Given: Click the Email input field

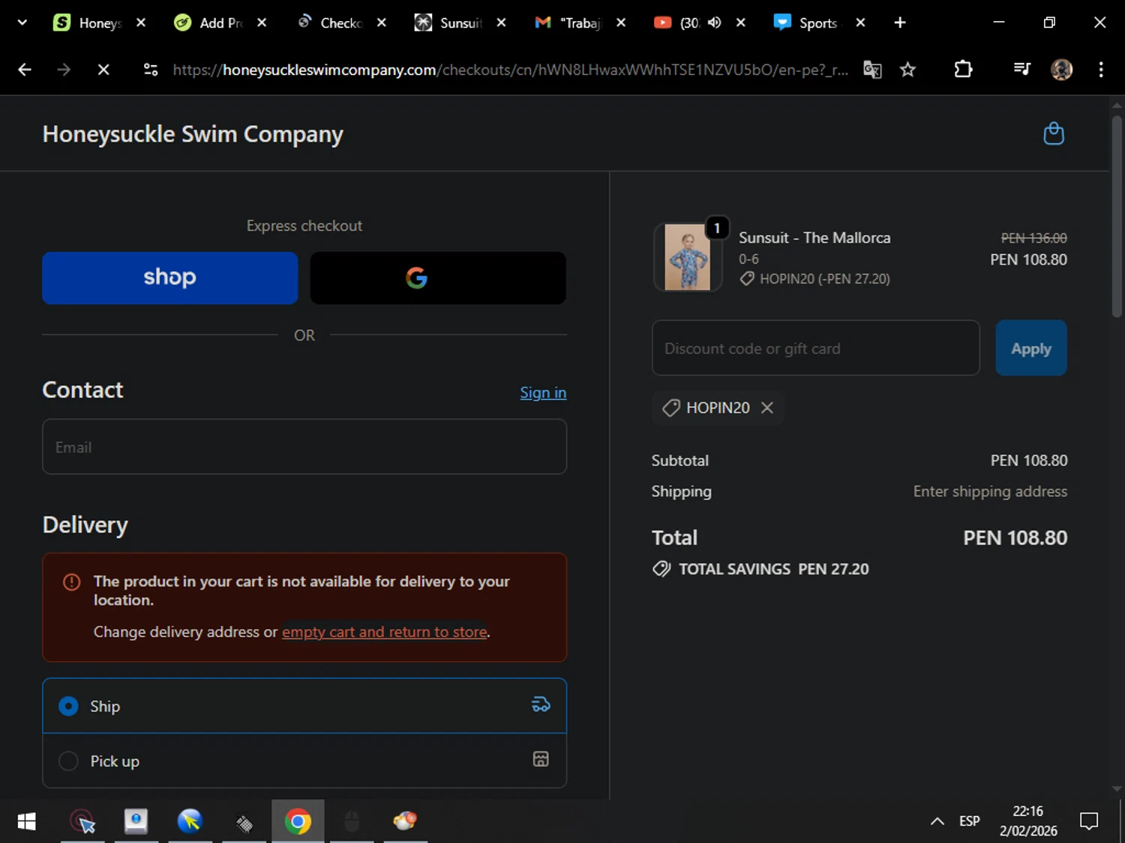Looking at the screenshot, I should [304, 447].
